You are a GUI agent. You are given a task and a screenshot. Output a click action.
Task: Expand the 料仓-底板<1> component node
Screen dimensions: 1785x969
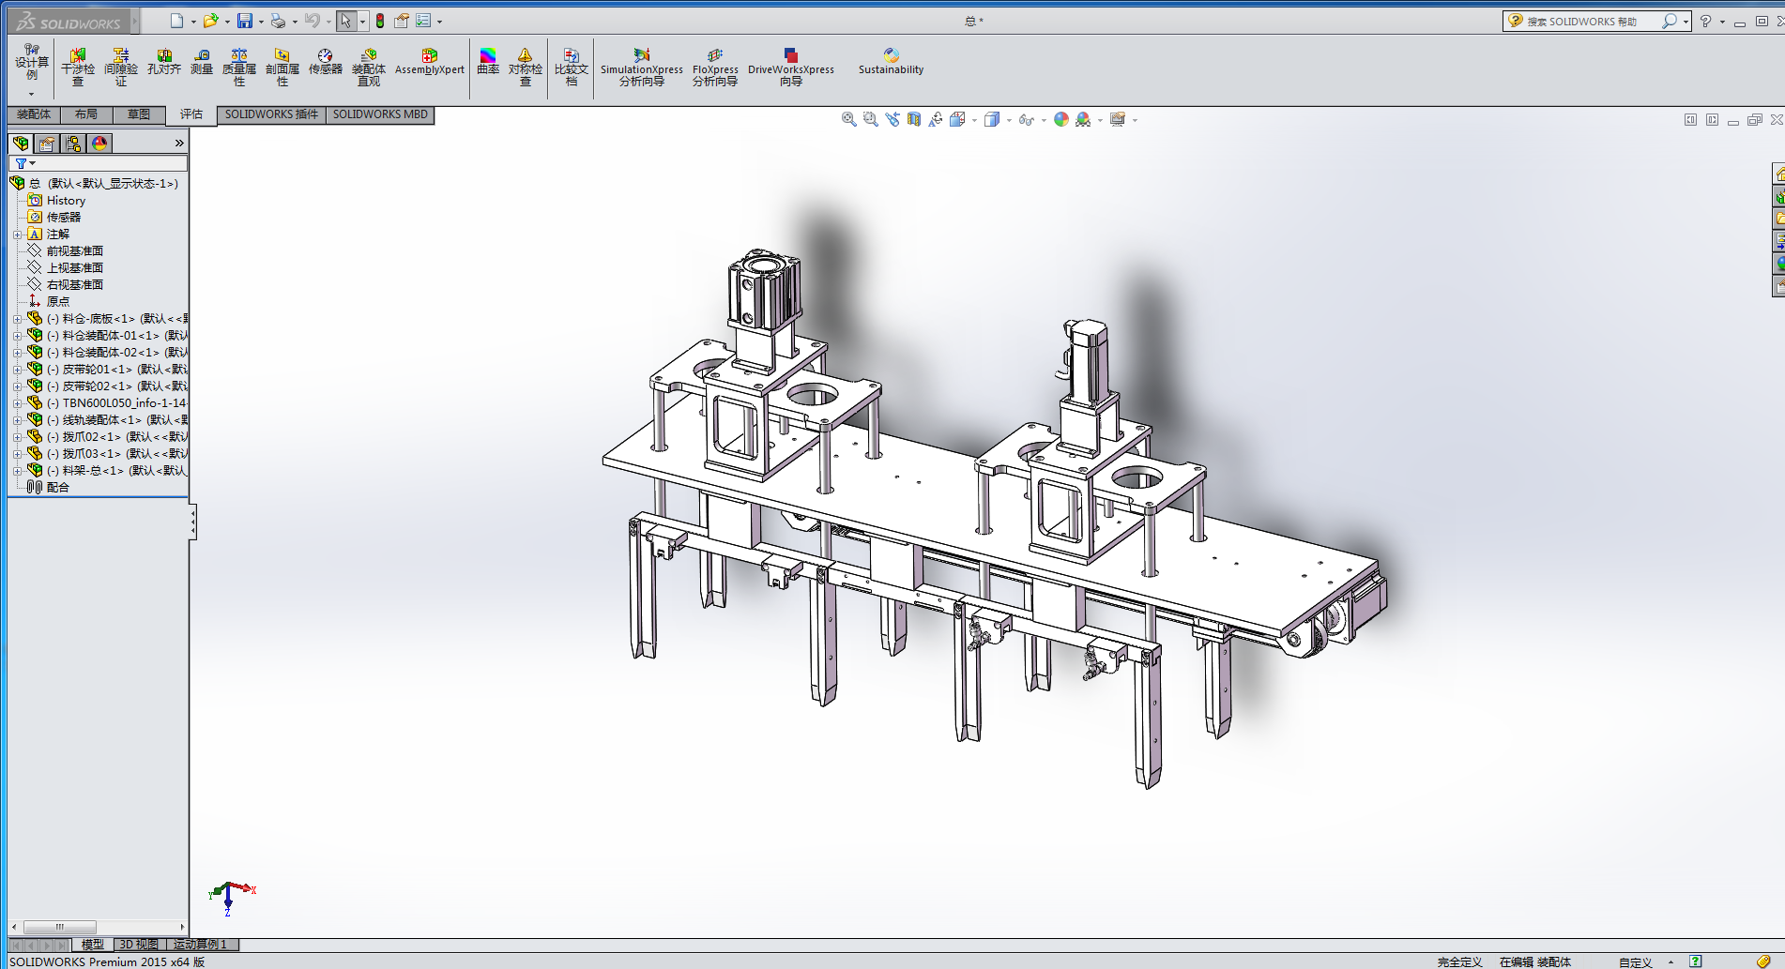point(17,319)
